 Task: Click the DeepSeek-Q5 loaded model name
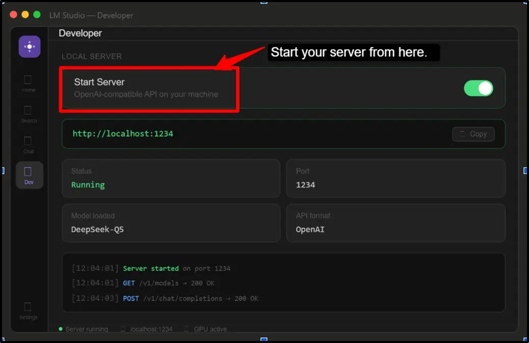(x=97, y=230)
